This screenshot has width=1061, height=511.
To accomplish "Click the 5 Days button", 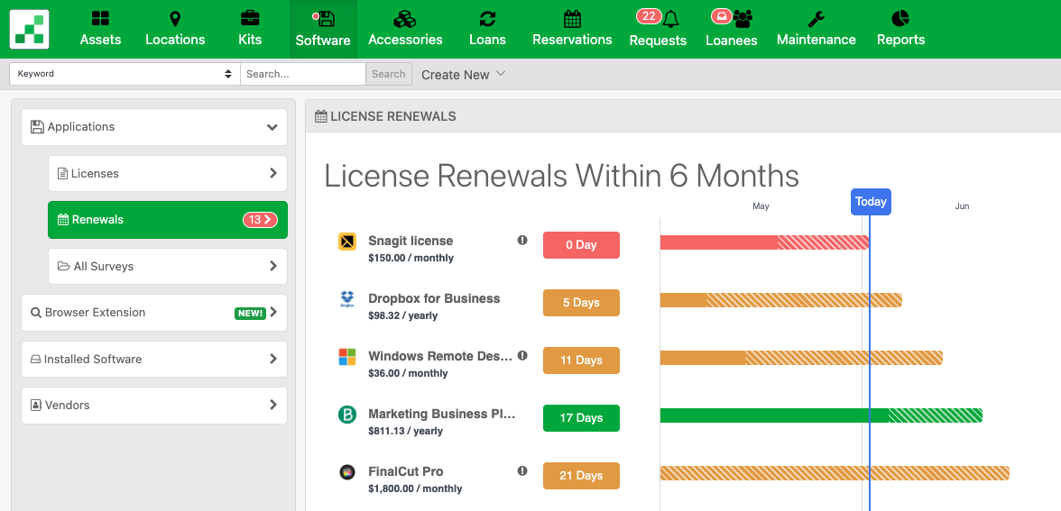I will (581, 303).
